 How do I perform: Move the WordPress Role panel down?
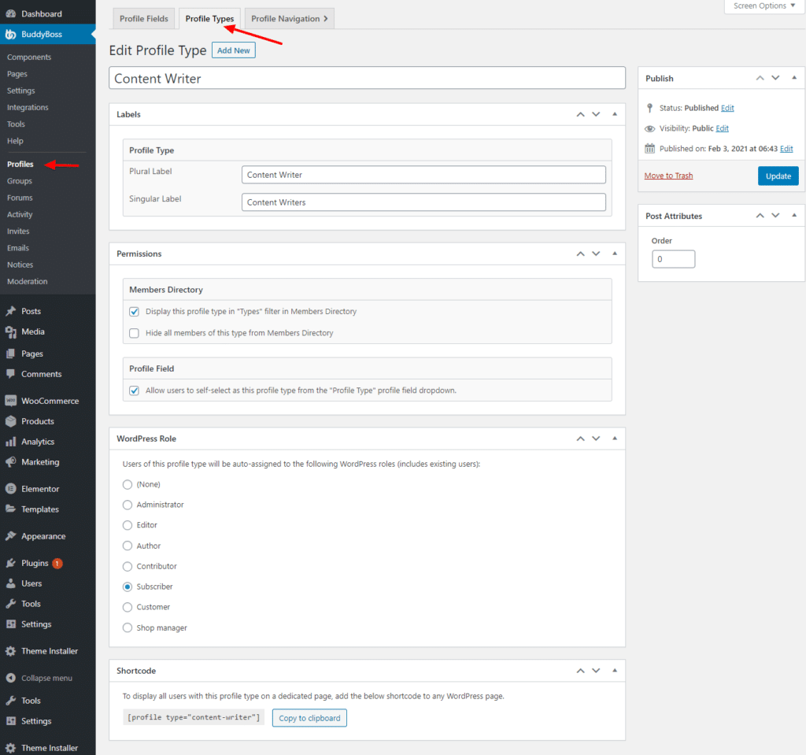pyautogui.click(x=596, y=439)
